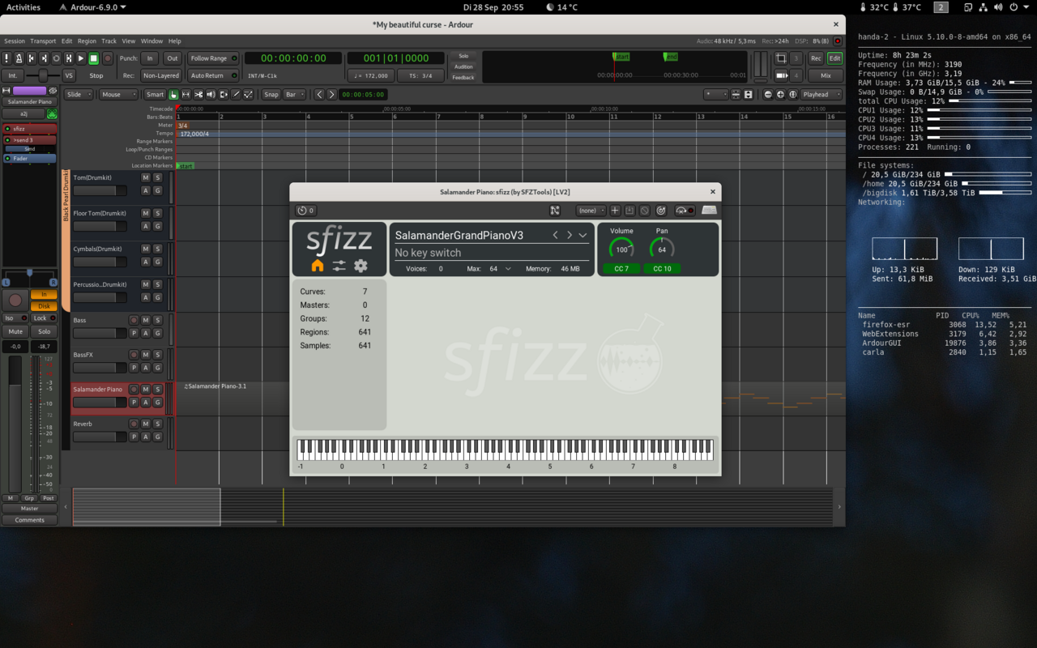The height and width of the screenshot is (648, 1037).
Task: Reset plugin parameters to defaults
Action: (661, 211)
